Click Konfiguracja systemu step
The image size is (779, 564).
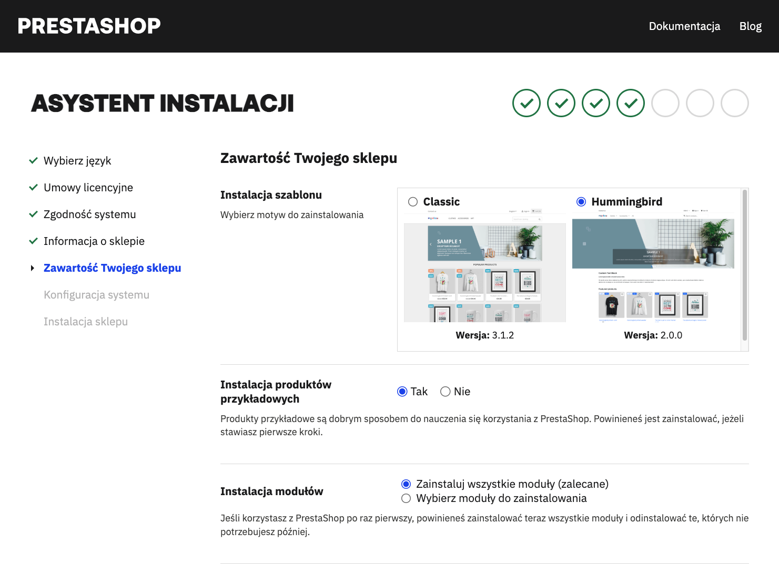click(97, 295)
